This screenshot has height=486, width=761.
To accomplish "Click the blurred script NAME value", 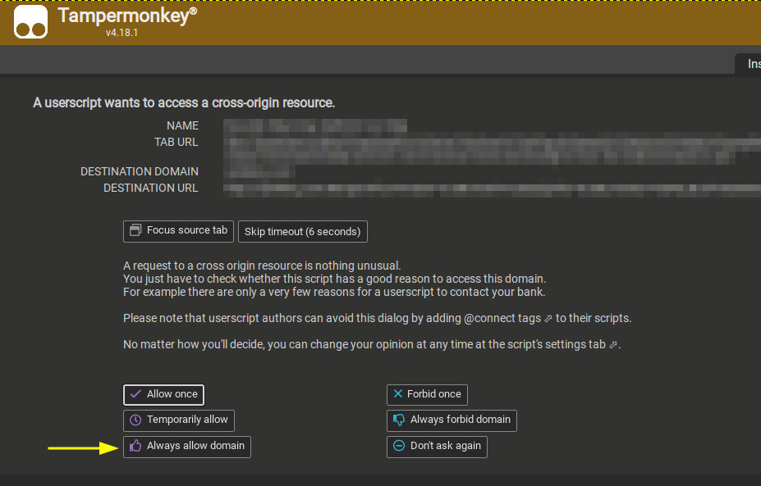I will (316, 126).
